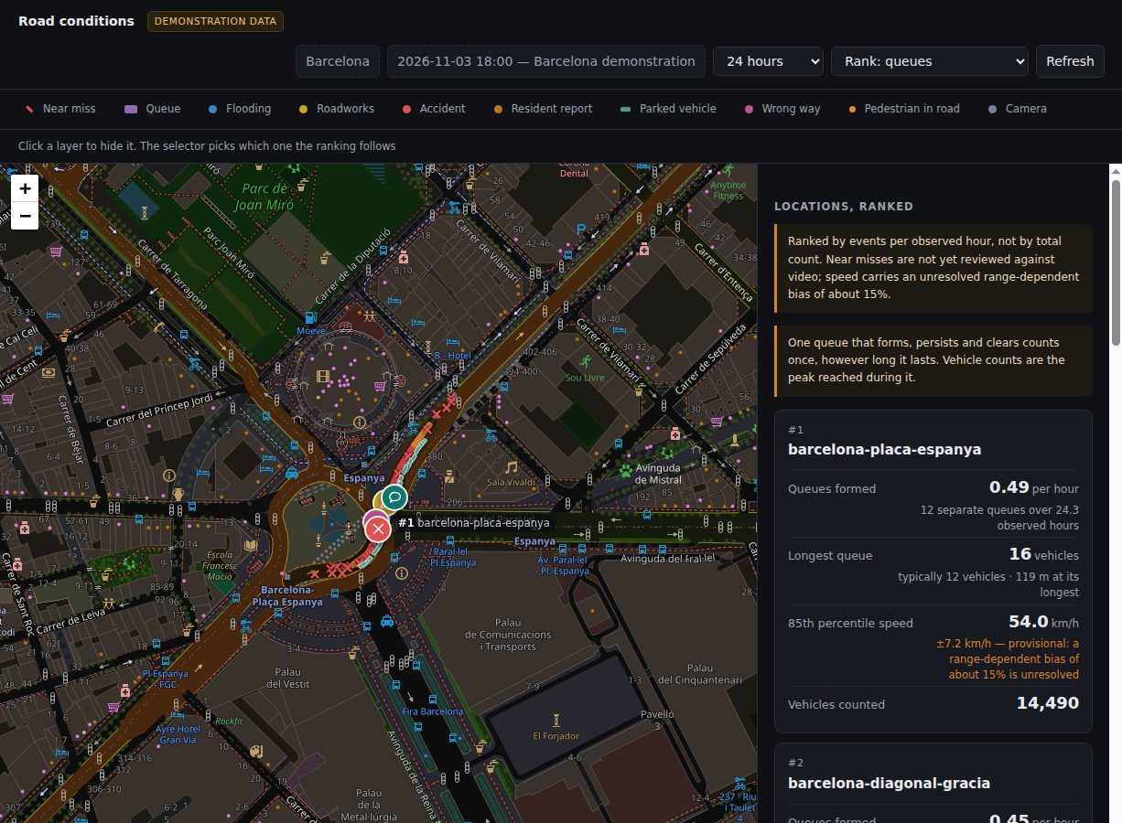
Task: Open the teal resident report speech-bubble marker
Action: point(394,497)
